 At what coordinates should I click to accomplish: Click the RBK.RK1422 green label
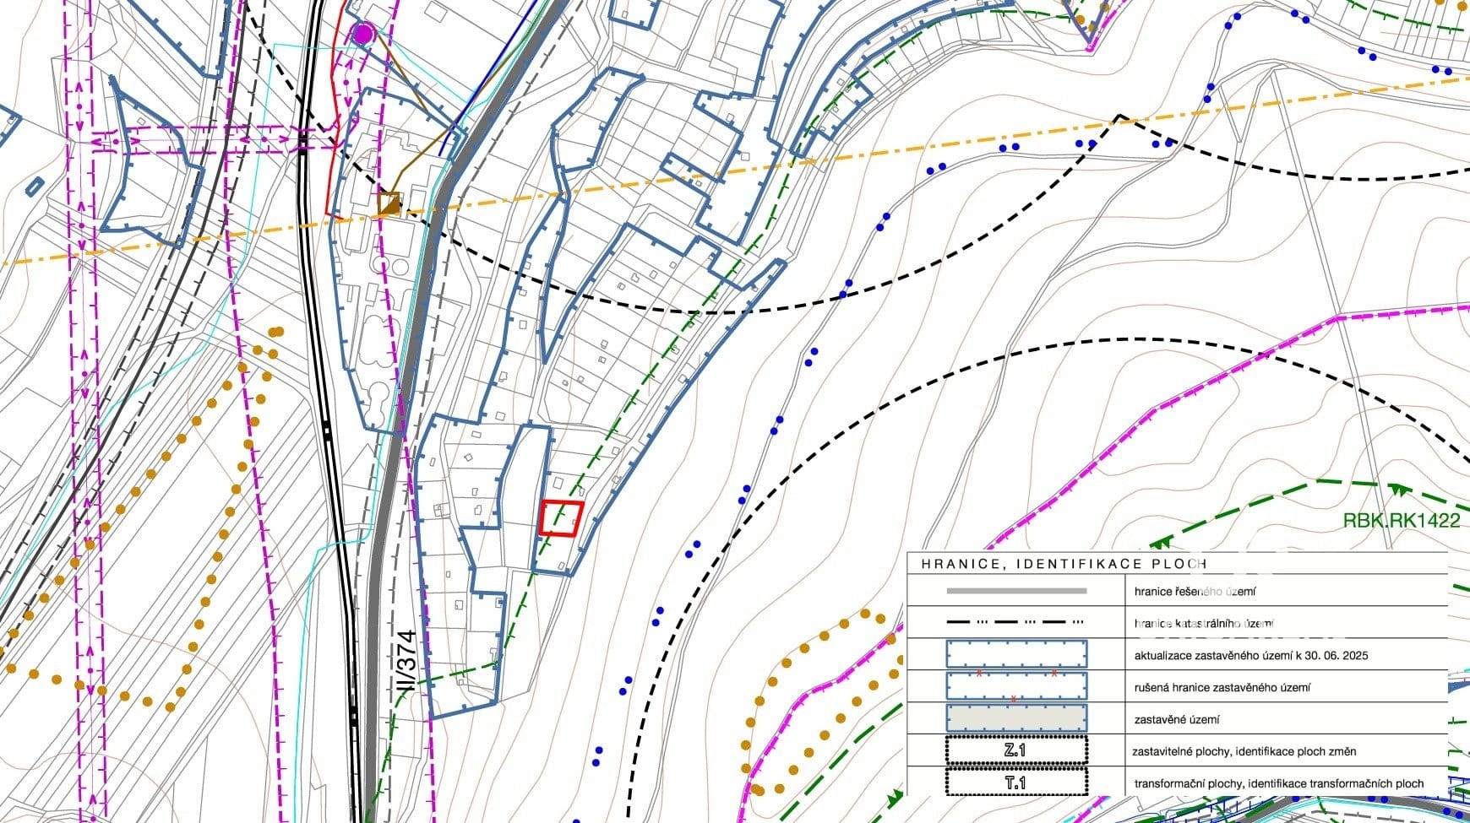coord(1401,520)
